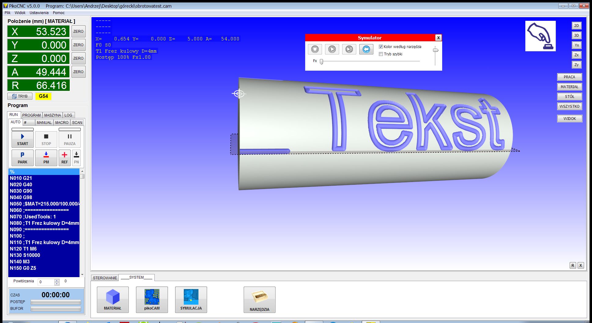
Task: Open the Ustawienia menu
Action: point(39,13)
